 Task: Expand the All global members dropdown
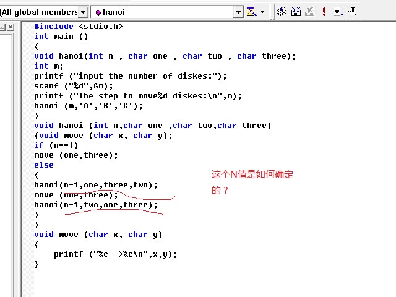coord(84,12)
